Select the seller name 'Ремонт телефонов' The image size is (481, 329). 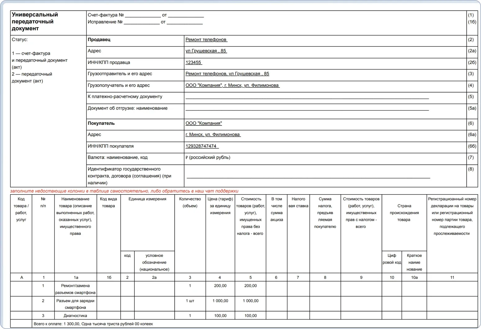coord(206,40)
